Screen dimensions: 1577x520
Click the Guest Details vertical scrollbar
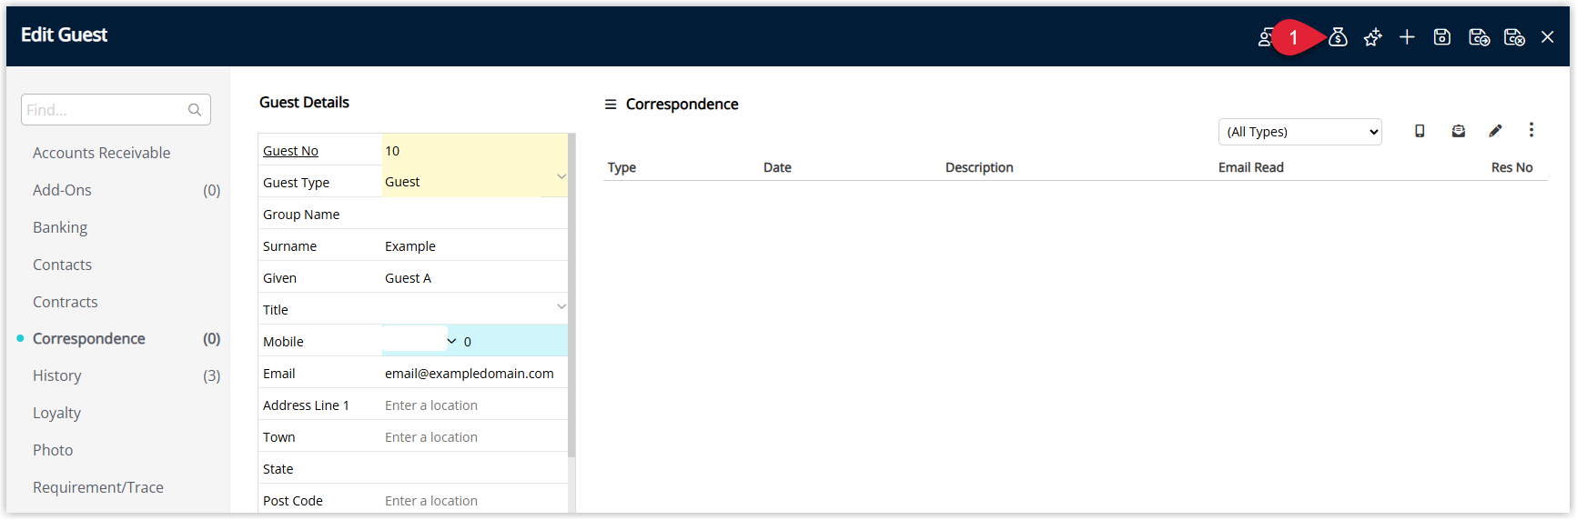tap(571, 295)
